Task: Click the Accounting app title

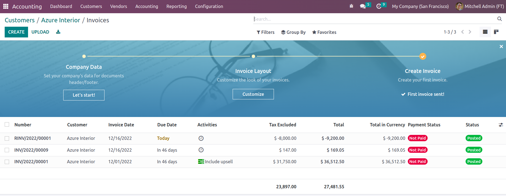Action: coord(27,6)
